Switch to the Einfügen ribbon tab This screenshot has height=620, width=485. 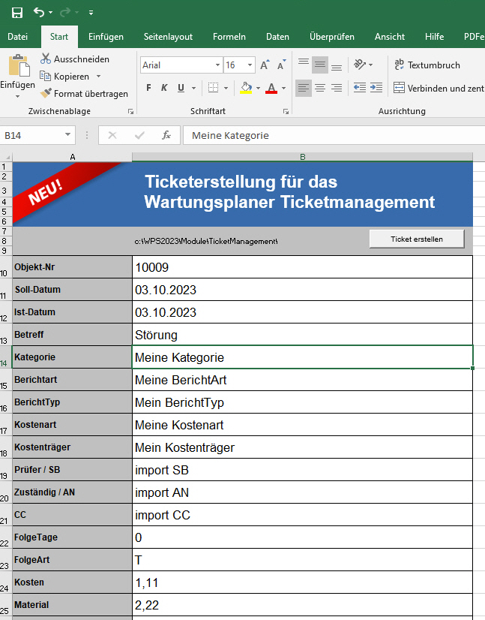(106, 37)
